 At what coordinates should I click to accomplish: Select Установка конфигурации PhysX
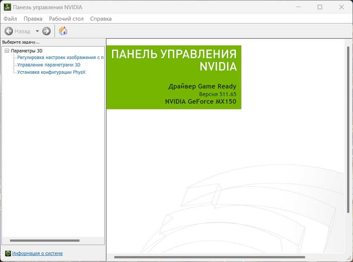[x=51, y=72]
